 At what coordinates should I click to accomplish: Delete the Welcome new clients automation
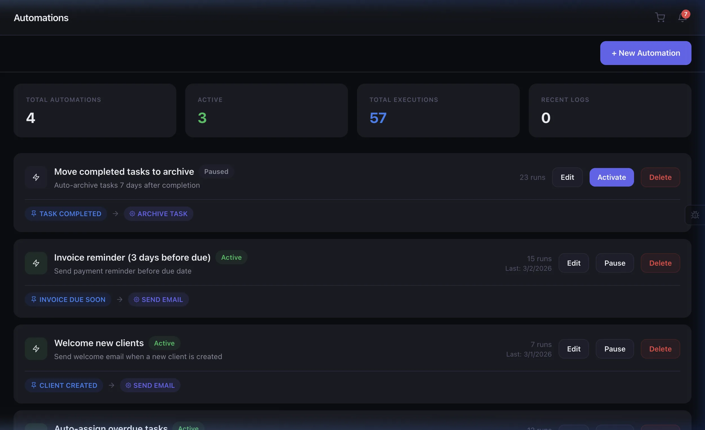click(x=660, y=348)
